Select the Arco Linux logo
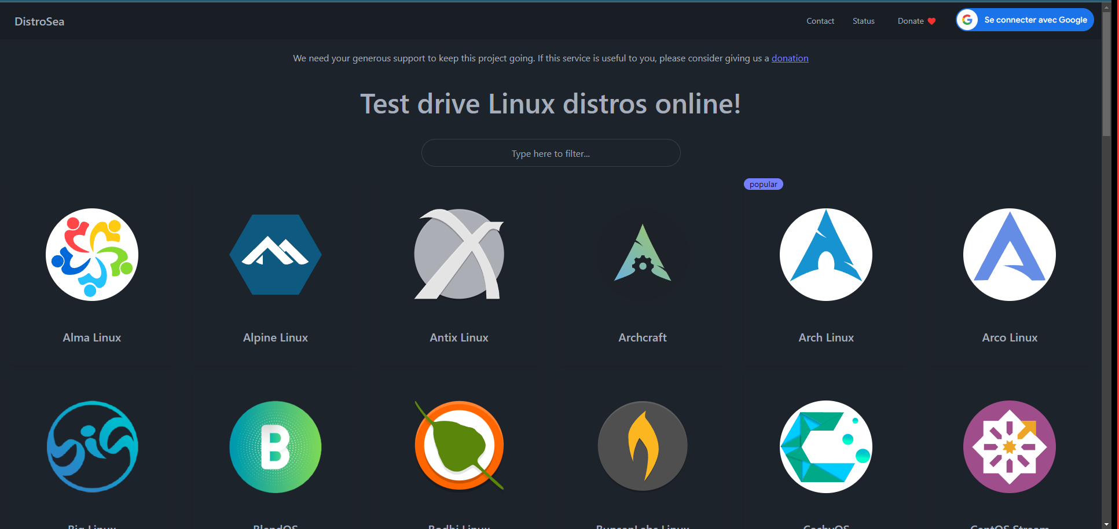The height and width of the screenshot is (529, 1119). [x=1010, y=255]
